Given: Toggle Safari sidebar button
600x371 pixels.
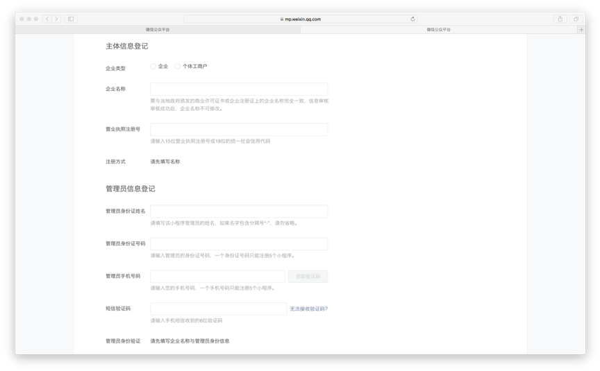Looking at the screenshot, I should click(x=71, y=19).
